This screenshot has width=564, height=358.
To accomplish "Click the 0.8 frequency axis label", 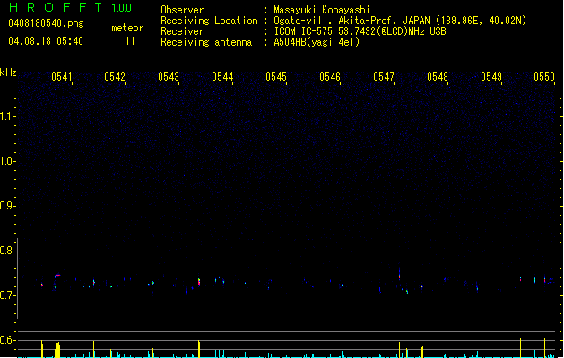I will click(x=7, y=251).
